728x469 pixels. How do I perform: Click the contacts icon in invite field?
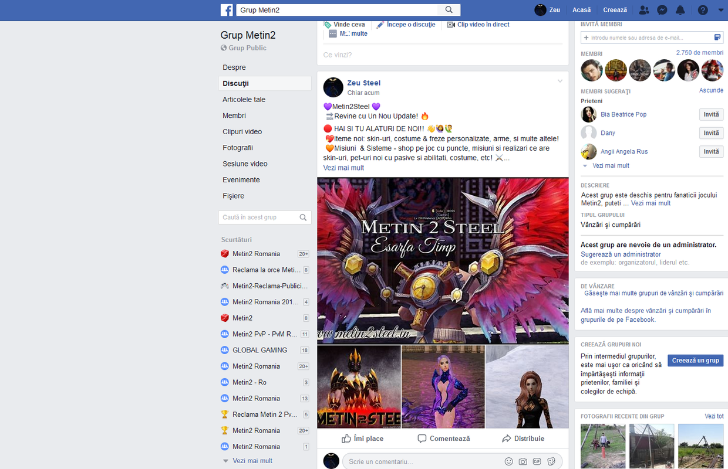pos(717,38)
